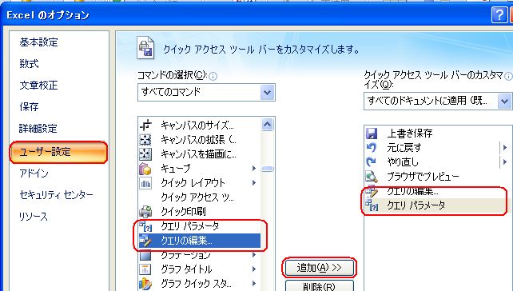Click the クエリ パラメータ icon in the left list
Image resolution: width=513 pixels, height=291 pixels.
pyautogui.click(x=145, y=226)
